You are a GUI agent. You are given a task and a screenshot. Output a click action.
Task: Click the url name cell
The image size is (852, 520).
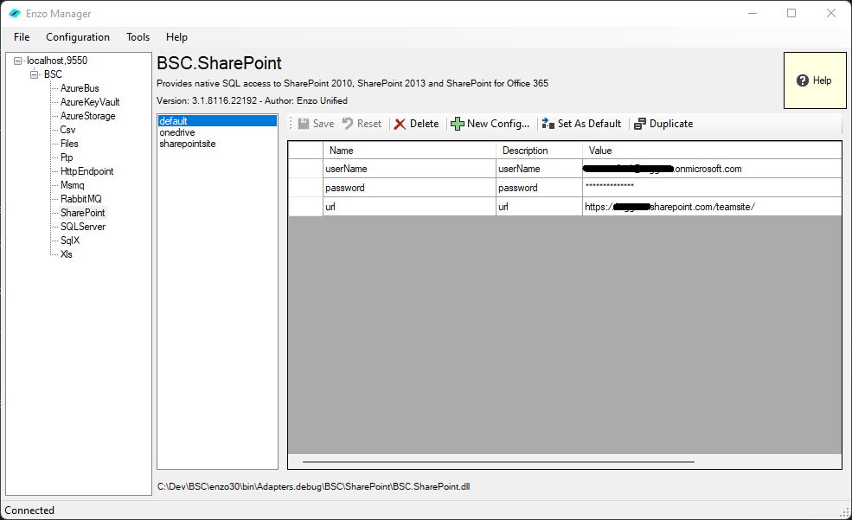coord(409,207)
